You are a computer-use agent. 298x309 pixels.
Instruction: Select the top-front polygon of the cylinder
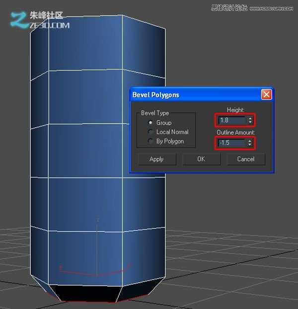click(85, 44)
